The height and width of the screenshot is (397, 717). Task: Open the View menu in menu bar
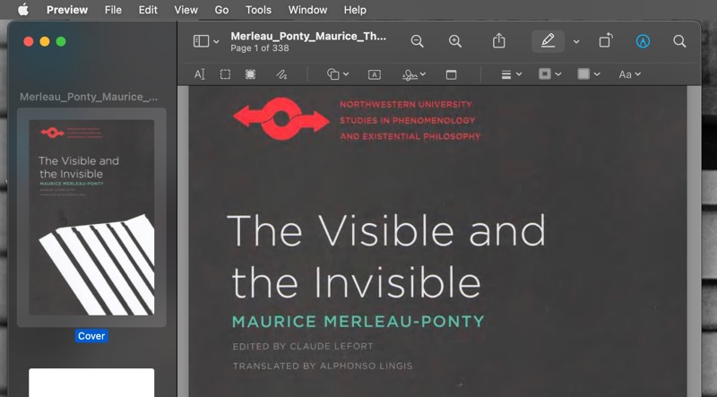tap(186, 10)
